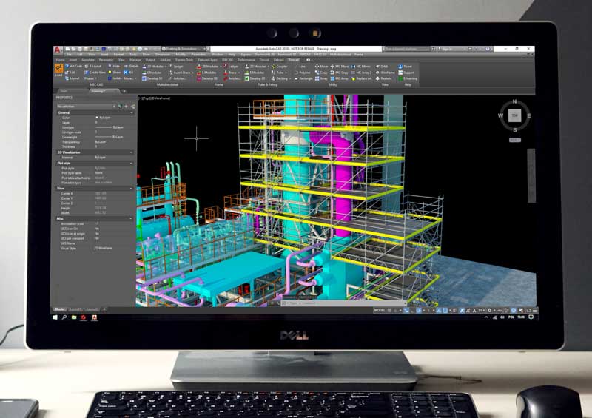Click the Support help button
The width and height of the screenshot is (592, 418).
[x=406, y=72]
